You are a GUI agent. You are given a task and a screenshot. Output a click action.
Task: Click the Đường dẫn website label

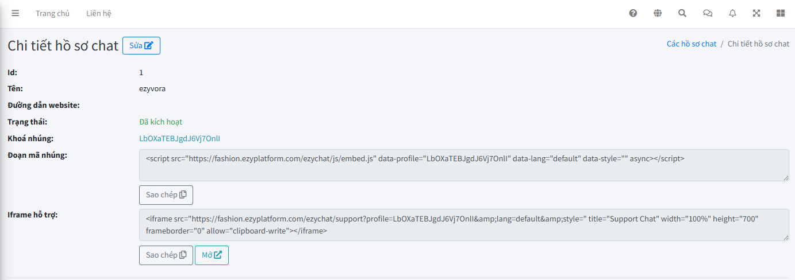click(x=44, y=105)
